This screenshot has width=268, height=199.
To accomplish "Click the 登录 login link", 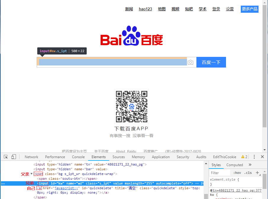I will [216, 9].
